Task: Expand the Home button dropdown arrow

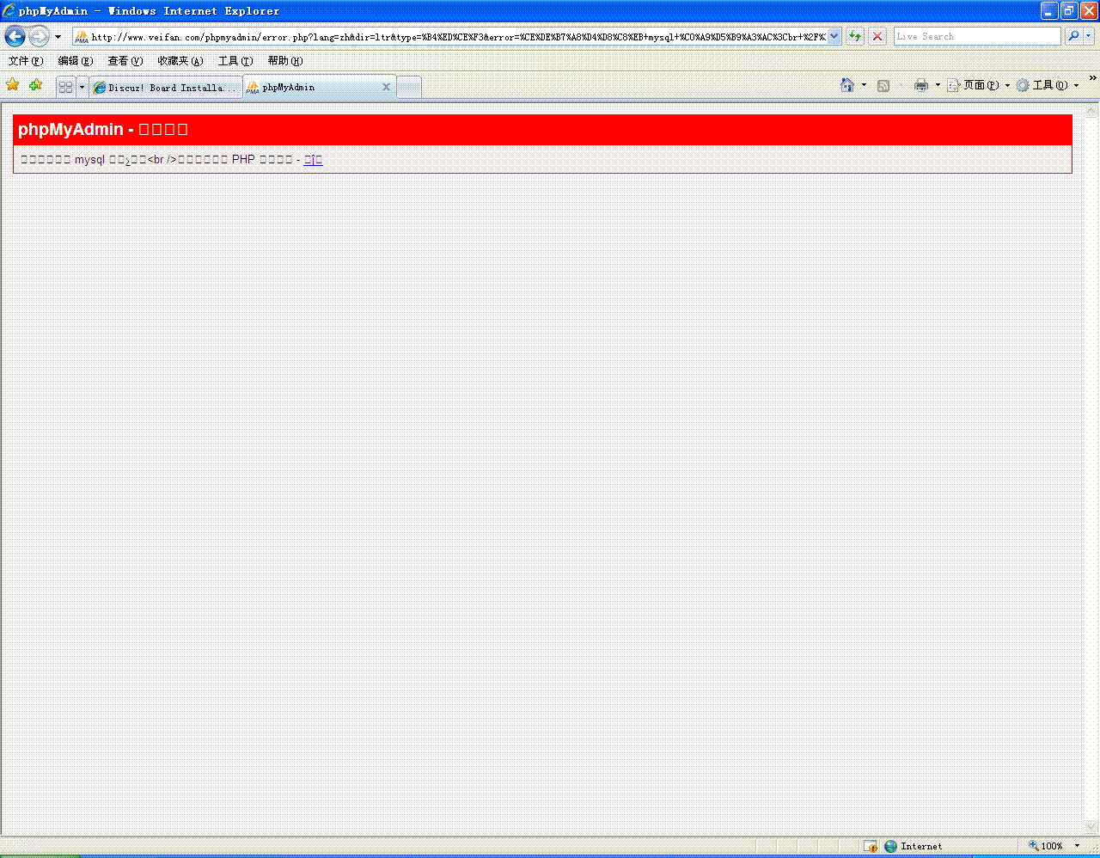Action: [864, 85]
